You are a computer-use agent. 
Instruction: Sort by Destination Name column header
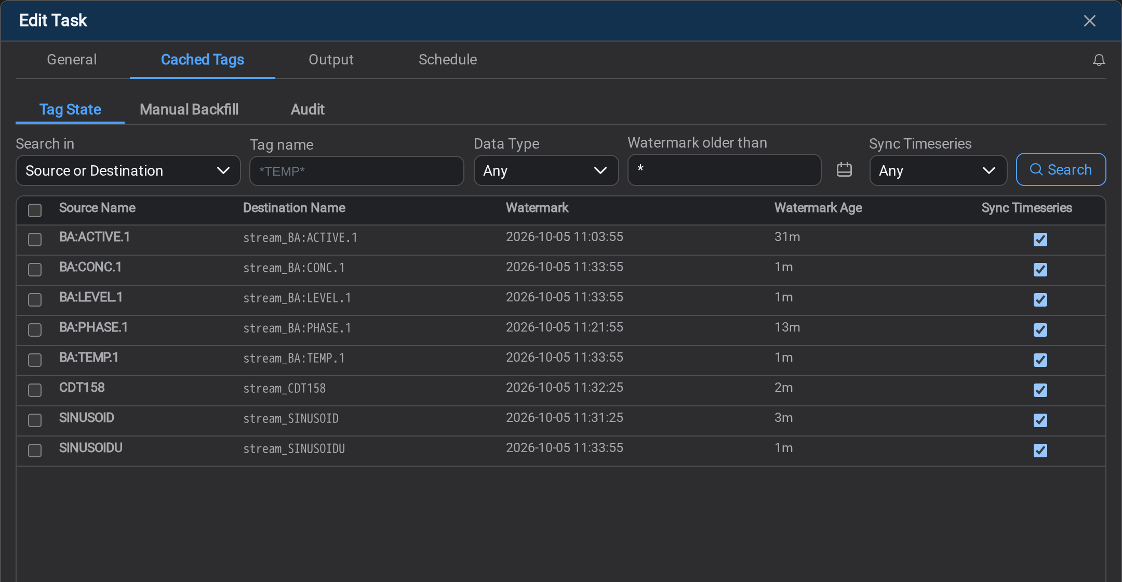(x=294, y=208)
